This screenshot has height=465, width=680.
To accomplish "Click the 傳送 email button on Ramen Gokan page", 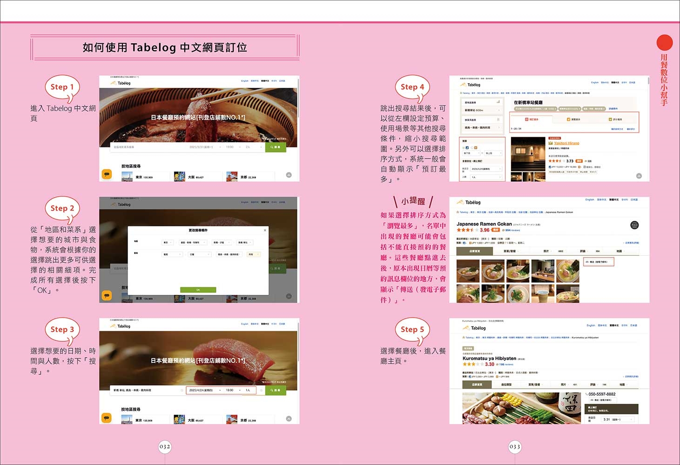I will [x=599, y=262].
